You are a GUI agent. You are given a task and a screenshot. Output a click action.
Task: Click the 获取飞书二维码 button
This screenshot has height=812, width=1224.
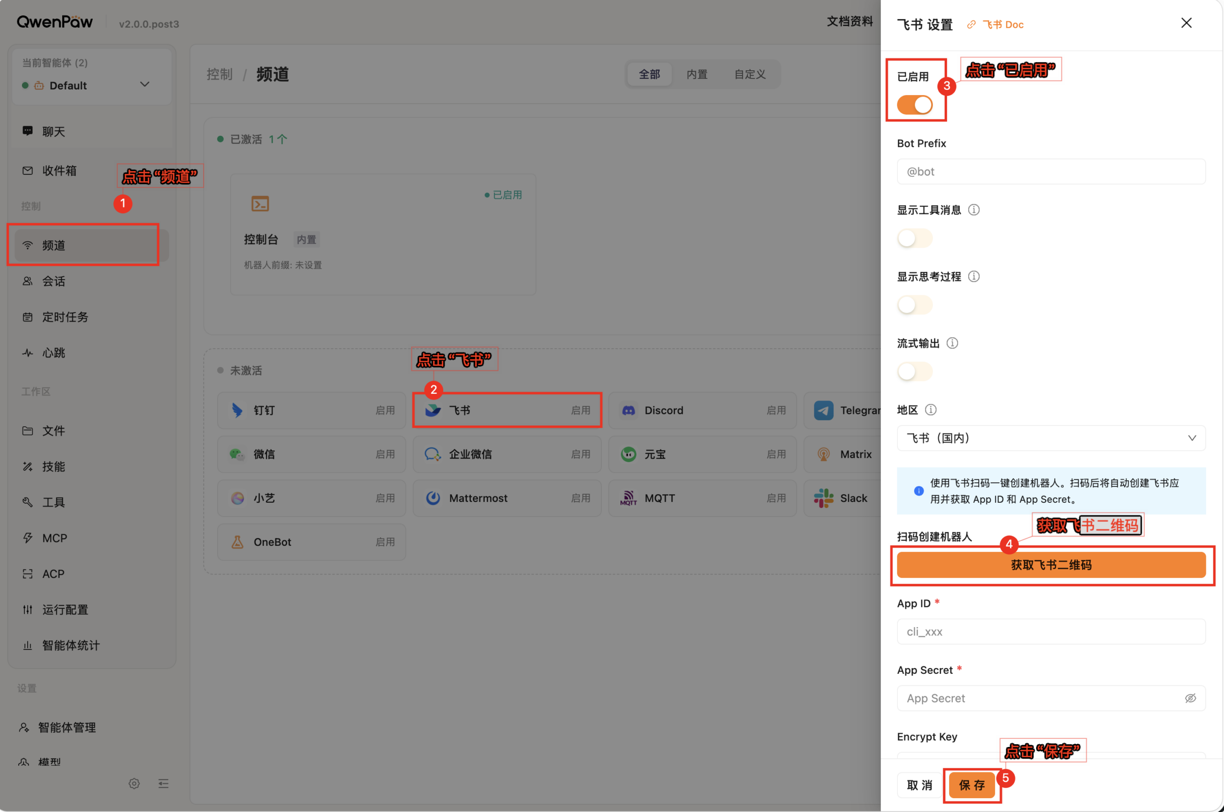[x=1051, y=565]
